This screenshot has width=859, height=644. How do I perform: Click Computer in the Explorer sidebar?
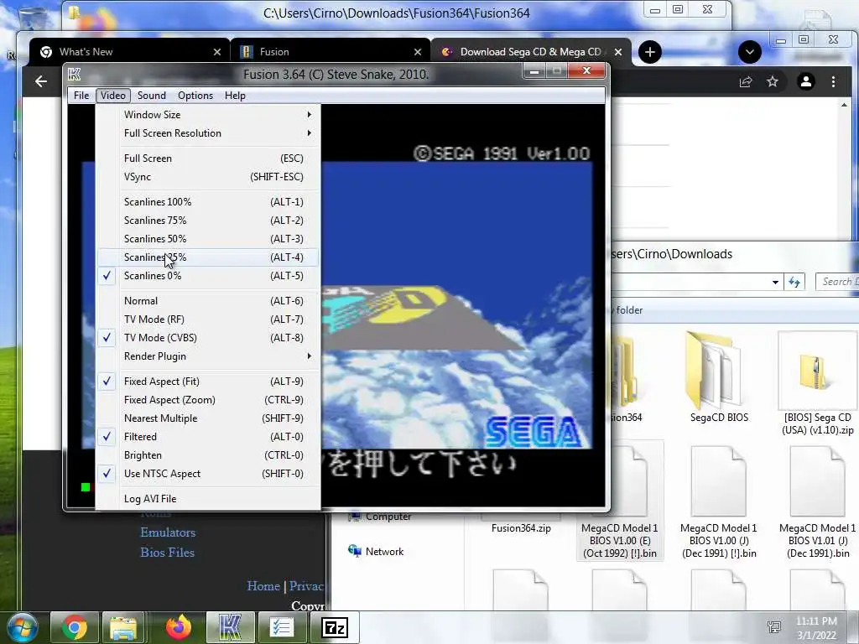tap(388, 517)
